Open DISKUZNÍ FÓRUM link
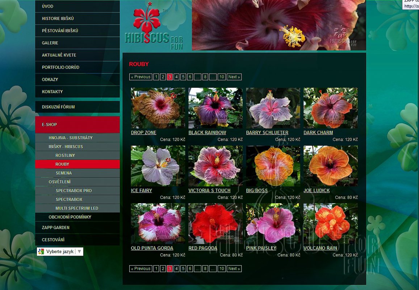 point(77,107)
